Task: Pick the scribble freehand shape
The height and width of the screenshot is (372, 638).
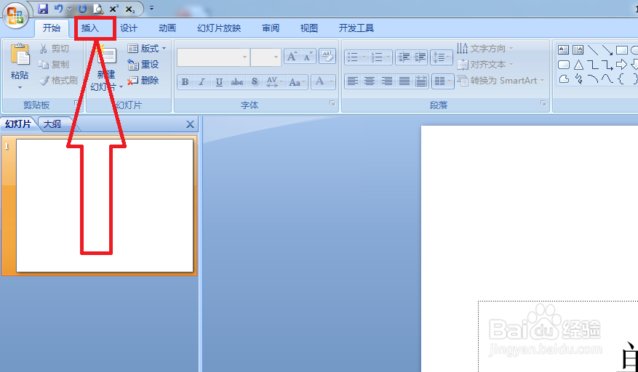Action: point(578,79)
